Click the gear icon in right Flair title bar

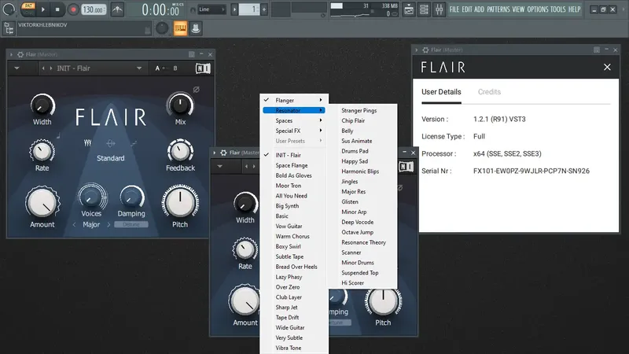tap(425, 50)
